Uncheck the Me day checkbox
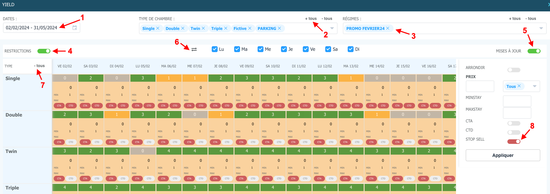The image size is (550, 194). 261,49
